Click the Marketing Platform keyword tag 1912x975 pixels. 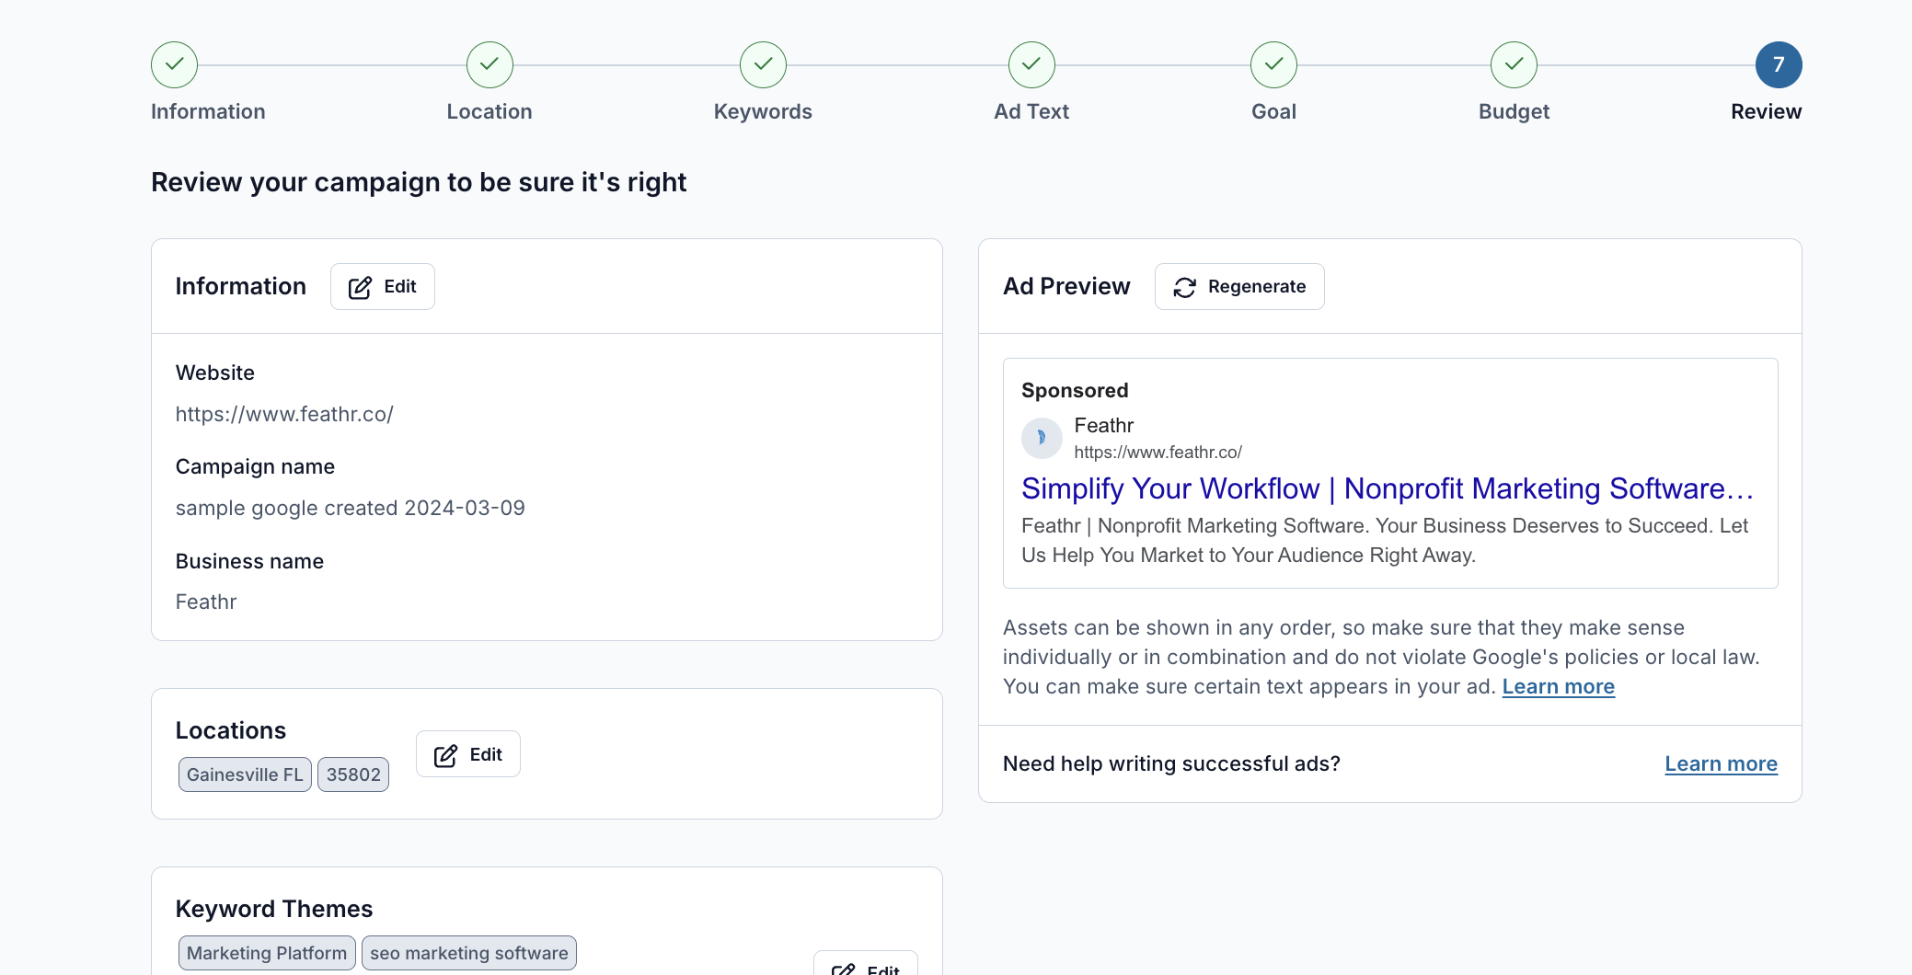(267, 953)
